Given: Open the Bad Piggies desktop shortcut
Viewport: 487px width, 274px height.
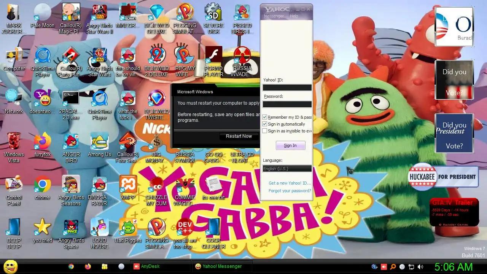Looking at the screenshot, I should point(128,231).
